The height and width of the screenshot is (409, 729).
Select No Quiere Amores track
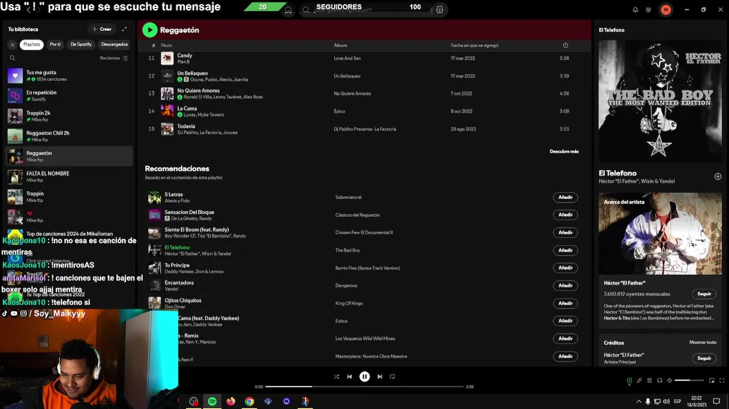tap(364, 94)
